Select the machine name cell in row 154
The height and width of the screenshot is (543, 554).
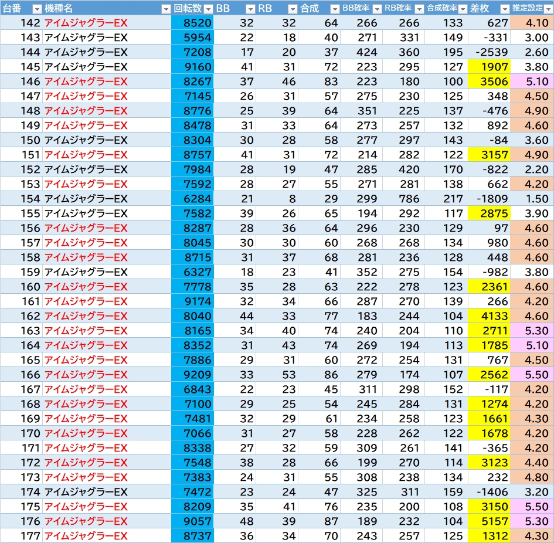107,199
